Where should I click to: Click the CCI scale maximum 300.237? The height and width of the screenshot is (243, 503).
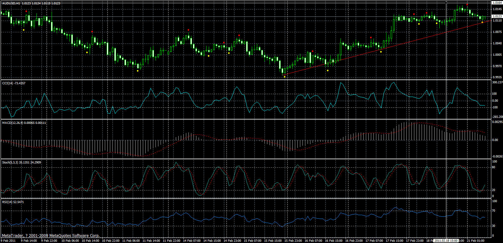[x=497, y=82]
